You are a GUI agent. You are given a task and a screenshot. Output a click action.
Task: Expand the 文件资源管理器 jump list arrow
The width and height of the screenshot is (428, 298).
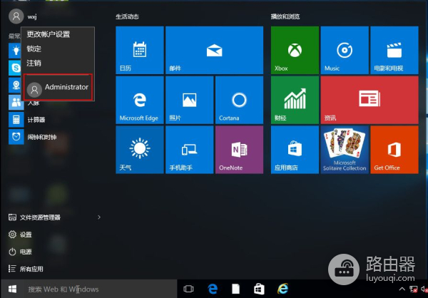[98, 217]
